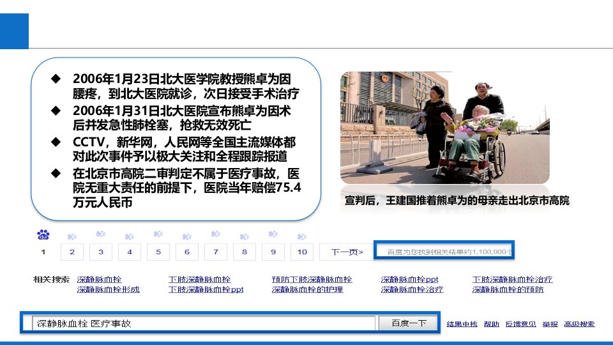Click the paw icon above page 5
This screenshot has width=613, height=345.
[158, 234]
